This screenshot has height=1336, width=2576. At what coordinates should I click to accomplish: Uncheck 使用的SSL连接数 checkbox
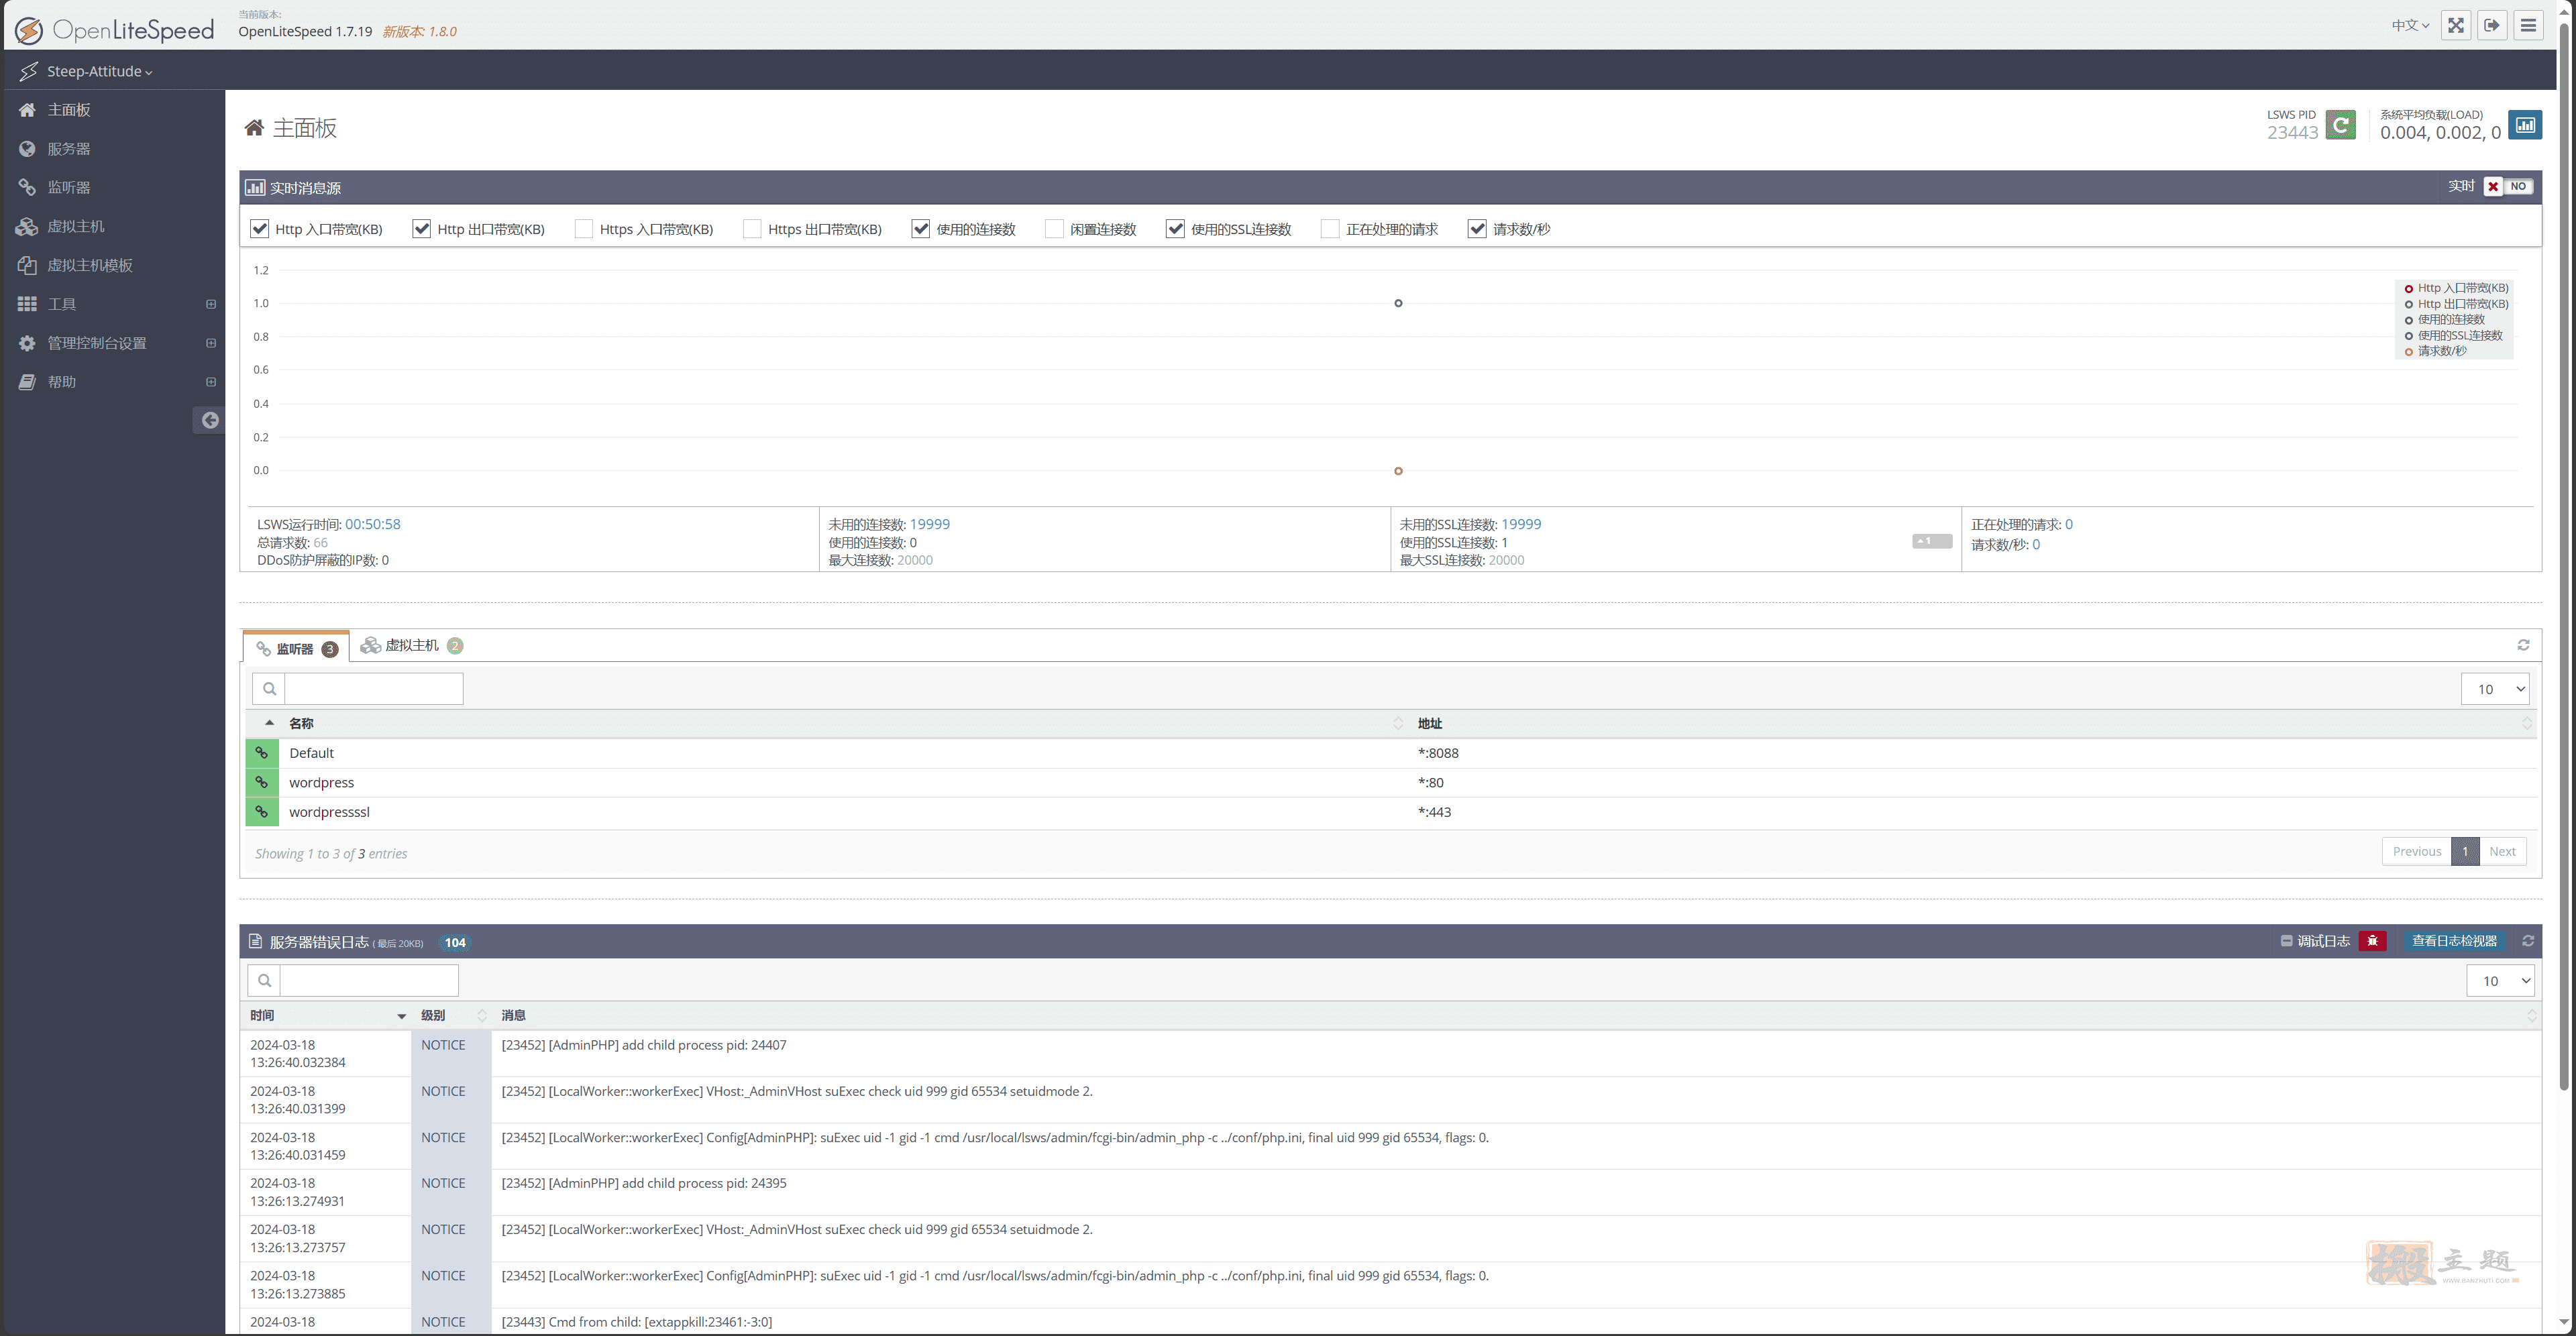(1176, 229)
